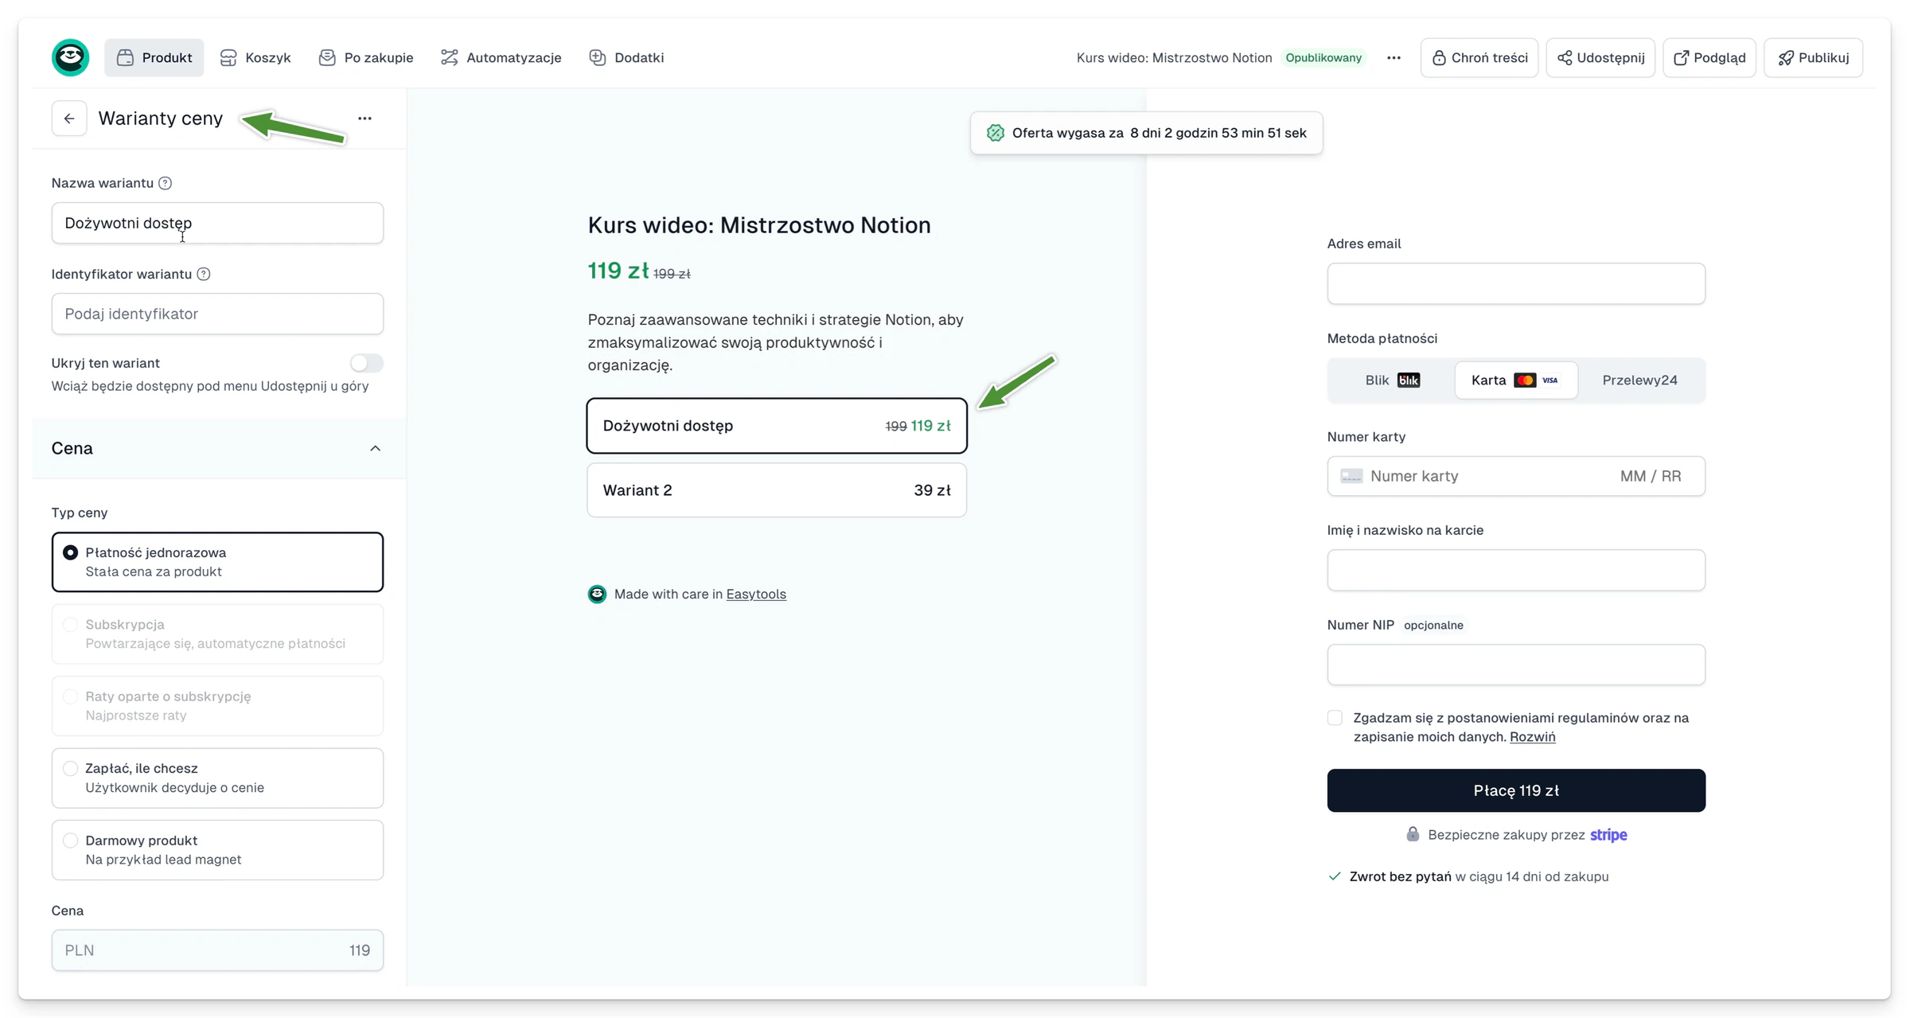Collapse the Cena section

375,448
